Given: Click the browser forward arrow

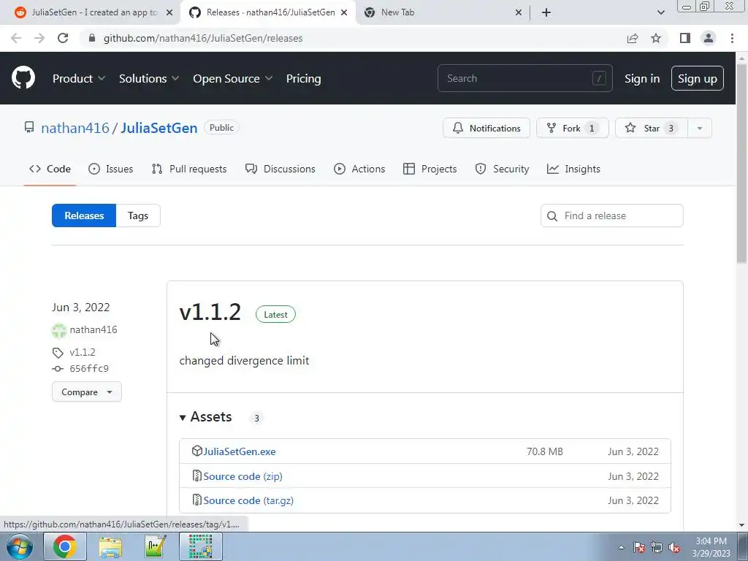Looking at the screenshot, I should click(39, 38).
